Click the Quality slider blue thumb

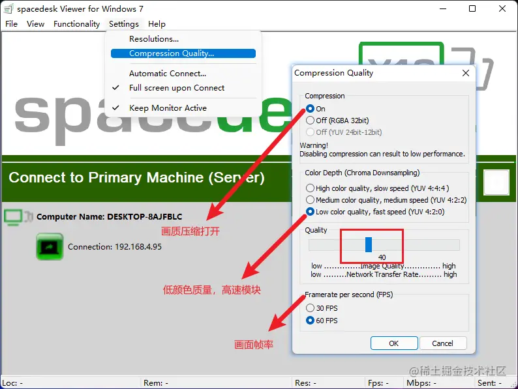[x=369, y=245]
